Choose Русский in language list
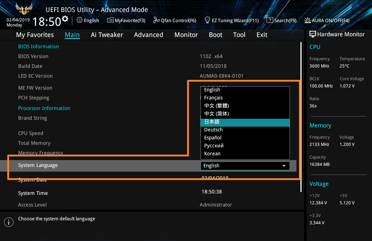 (245, 146)
